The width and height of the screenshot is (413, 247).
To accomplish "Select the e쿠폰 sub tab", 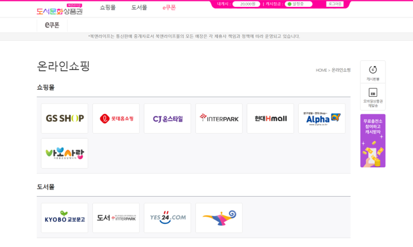I will pos(52,25).
